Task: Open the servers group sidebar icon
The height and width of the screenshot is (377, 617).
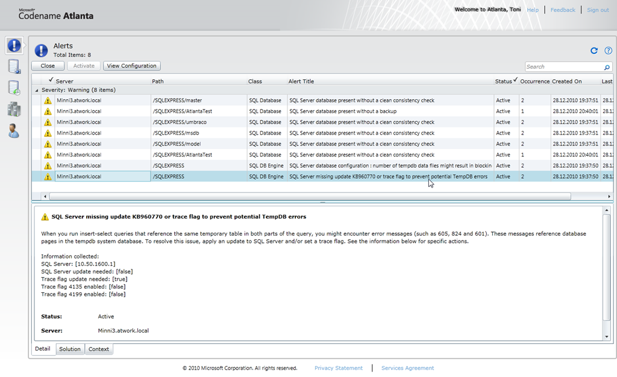Action: (14, 109)
